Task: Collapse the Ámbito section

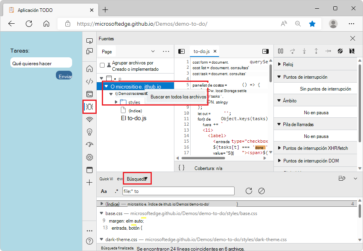Action: [279, 100]
